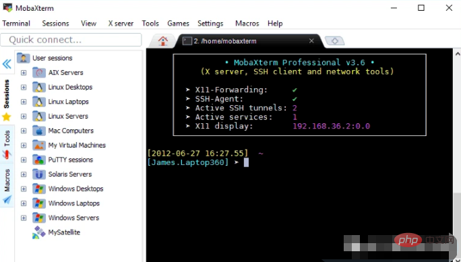Select the User sessions label
461x262 pixels.
click(x=53, y=58)
